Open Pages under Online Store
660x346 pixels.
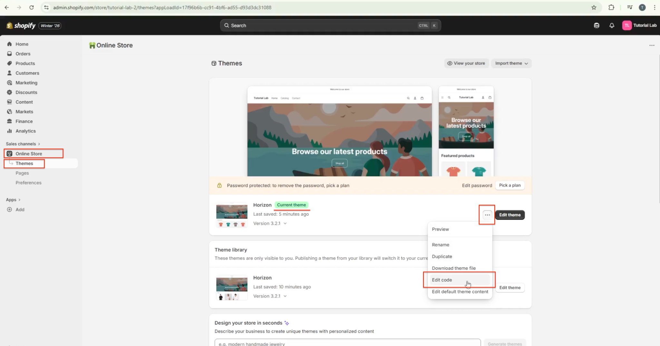(22, 173)
